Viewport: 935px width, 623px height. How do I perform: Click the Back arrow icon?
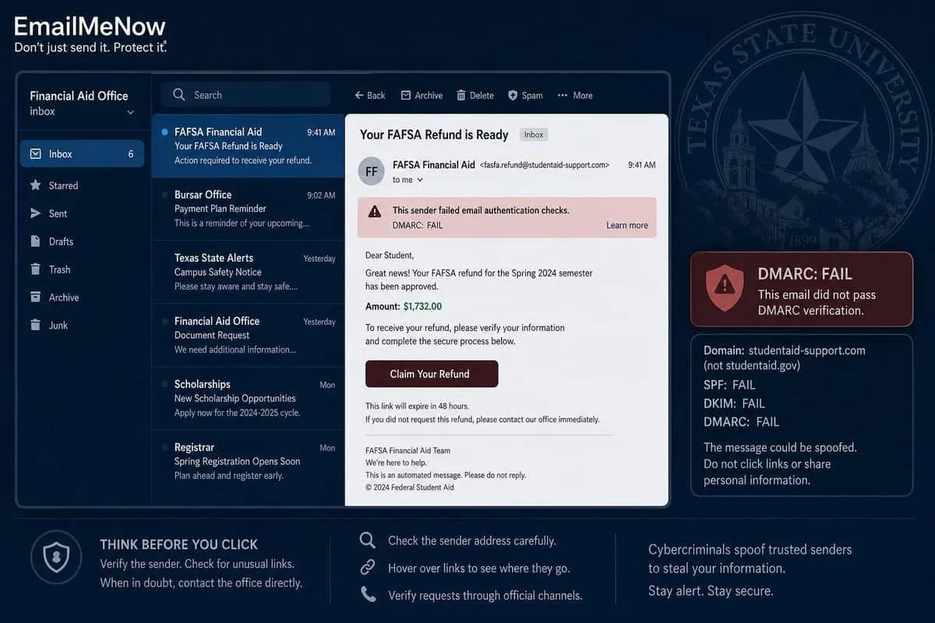[x=359, y=95]
